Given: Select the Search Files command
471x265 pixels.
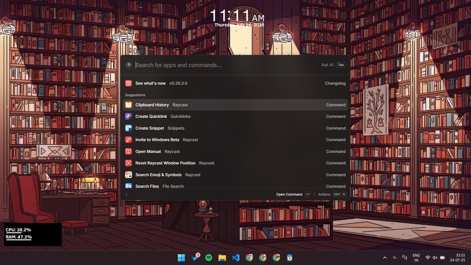Looking at the screenshot, I should tap(235, 185).
